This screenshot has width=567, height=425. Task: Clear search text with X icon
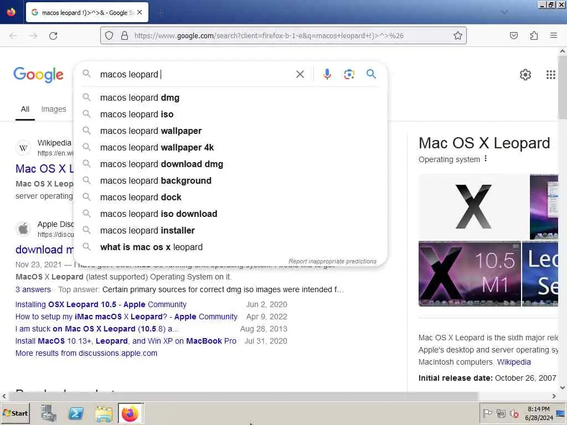(300, 75)
